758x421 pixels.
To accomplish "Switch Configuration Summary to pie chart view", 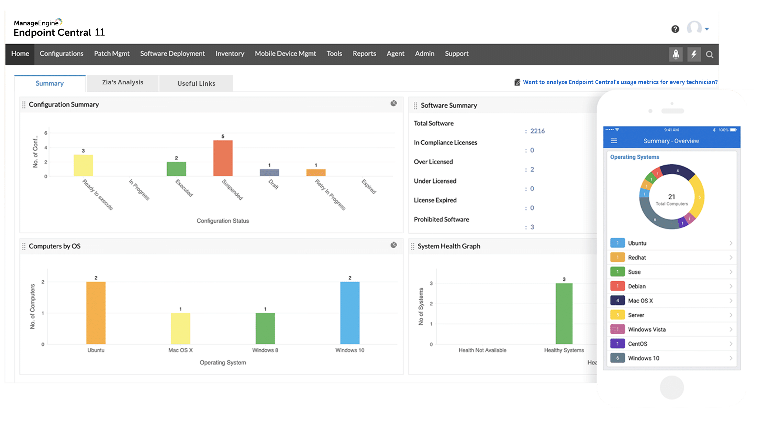I will 394,103.
